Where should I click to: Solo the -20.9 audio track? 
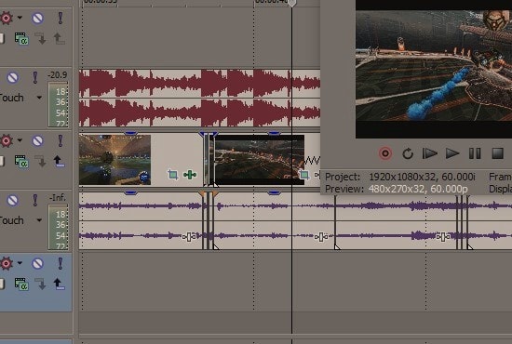35,77
